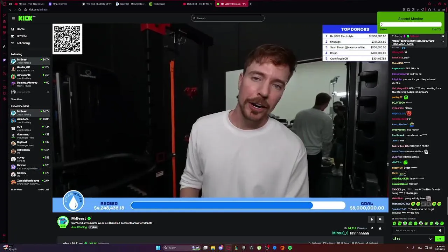This screenshot has width=448, height=252.
Task: Open AdinRoss channel in Recommended
Action: 30,120
